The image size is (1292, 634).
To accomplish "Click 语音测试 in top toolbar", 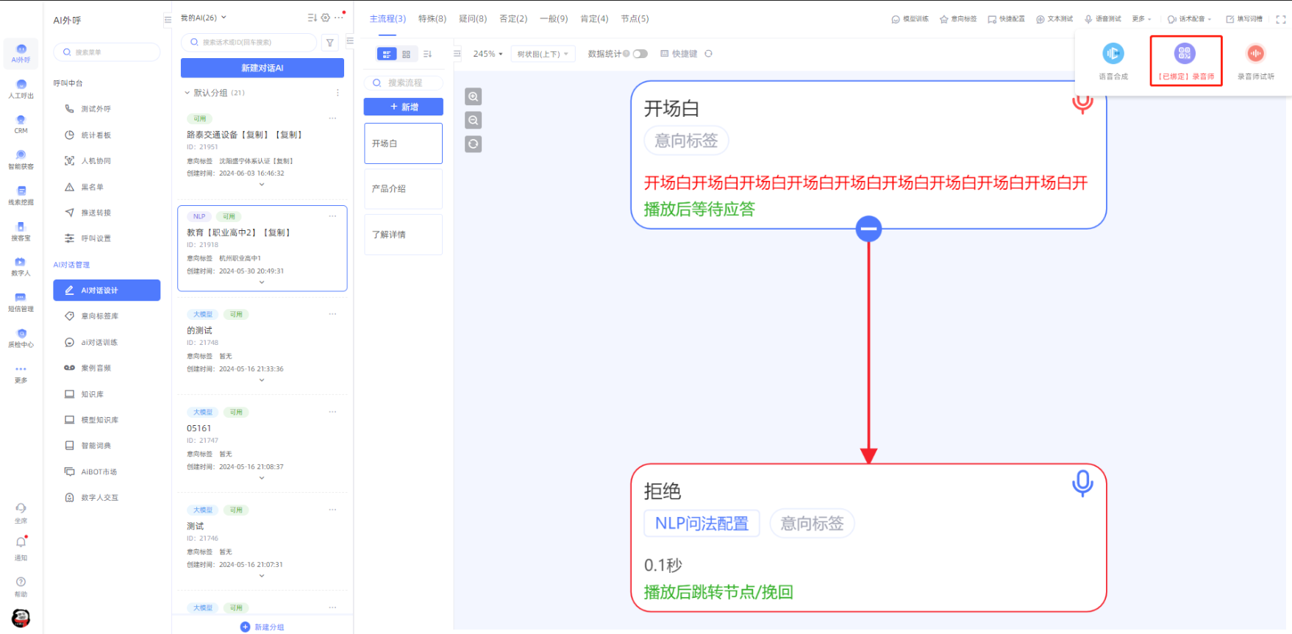I will click(x=1103, y=19).
